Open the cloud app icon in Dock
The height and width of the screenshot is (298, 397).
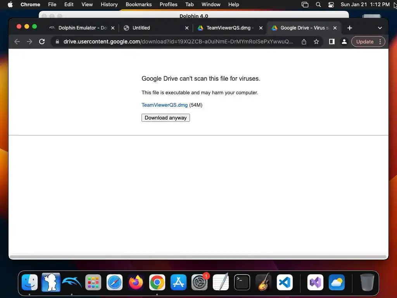337,282
